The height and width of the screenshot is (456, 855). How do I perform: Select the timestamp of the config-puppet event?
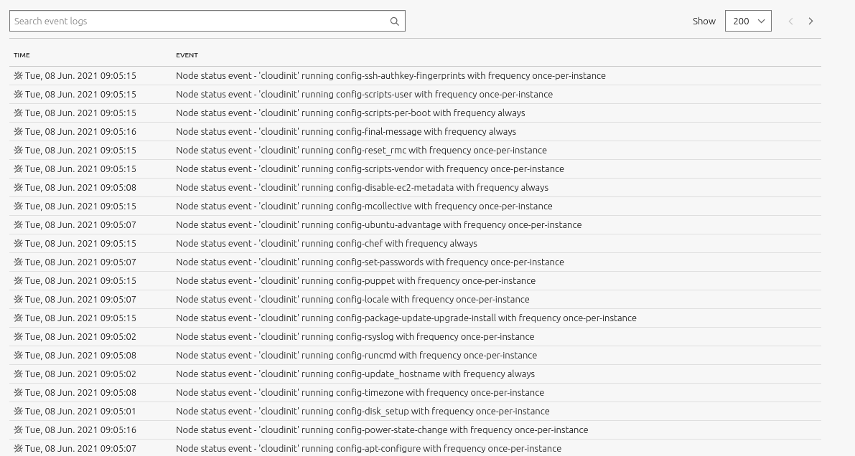coord(80,280)
